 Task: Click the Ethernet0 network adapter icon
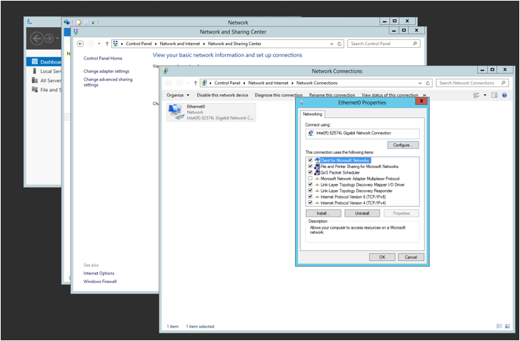(x=176, y=112)
